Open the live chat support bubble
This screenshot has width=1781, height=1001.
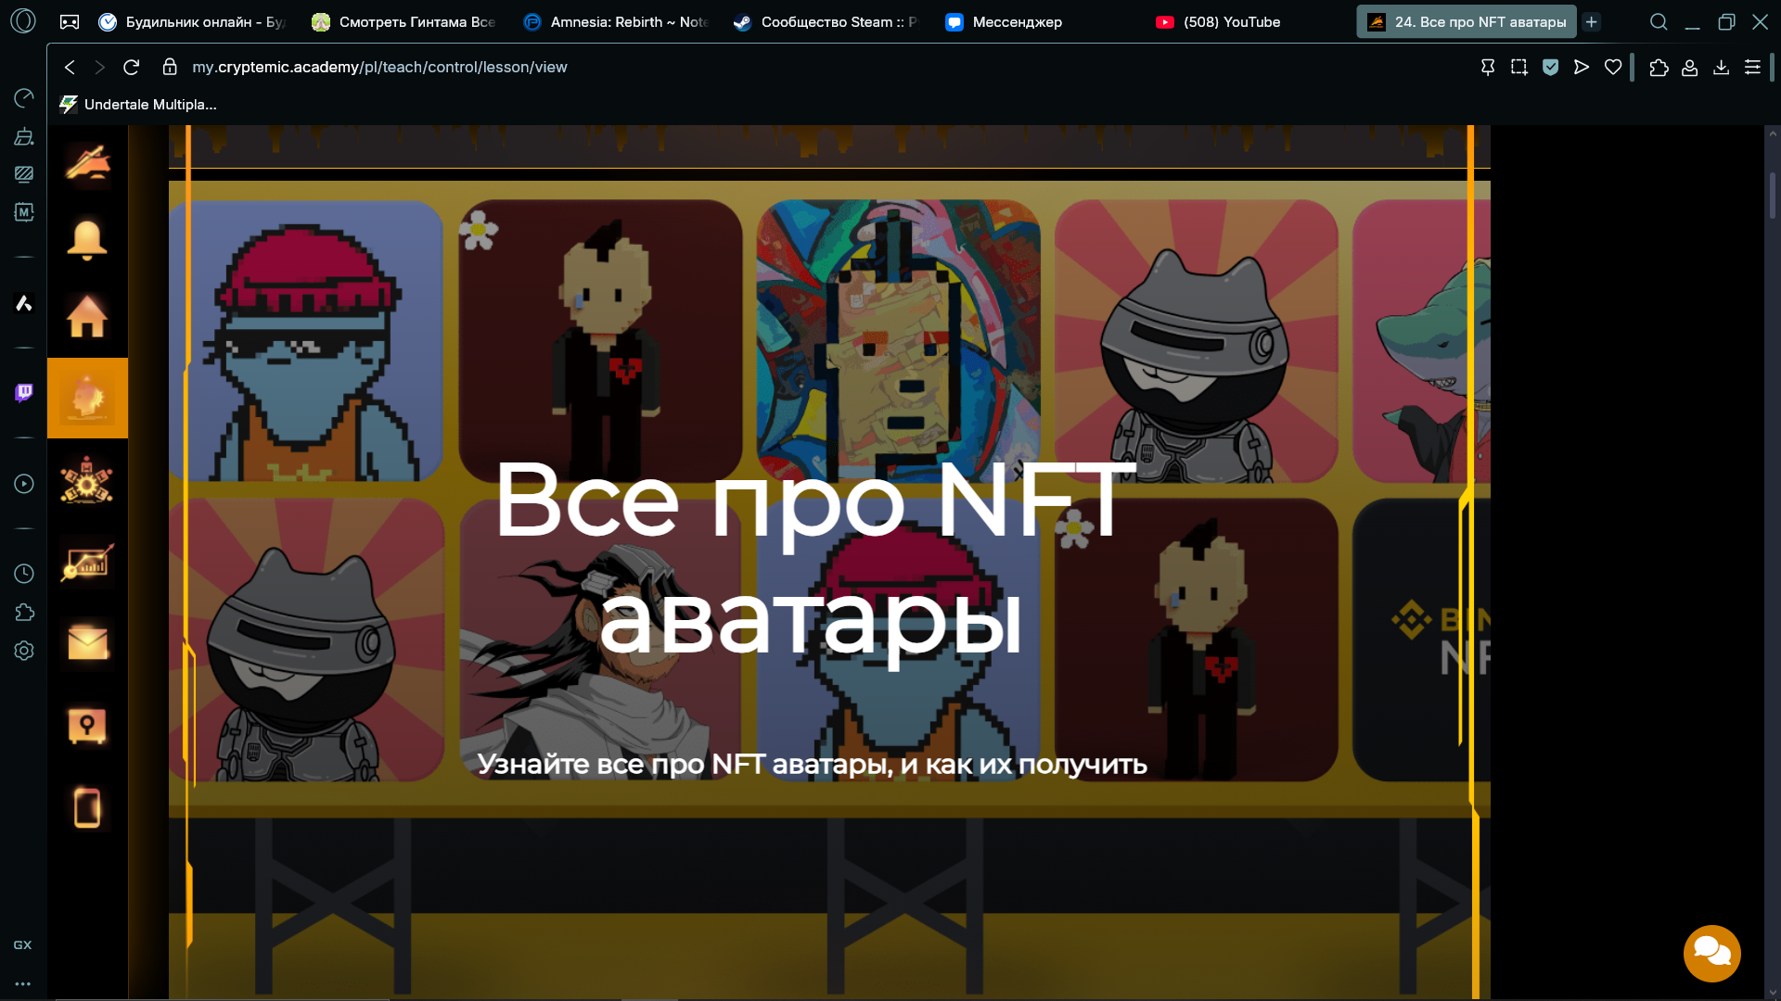click(x=1711, y=953)
